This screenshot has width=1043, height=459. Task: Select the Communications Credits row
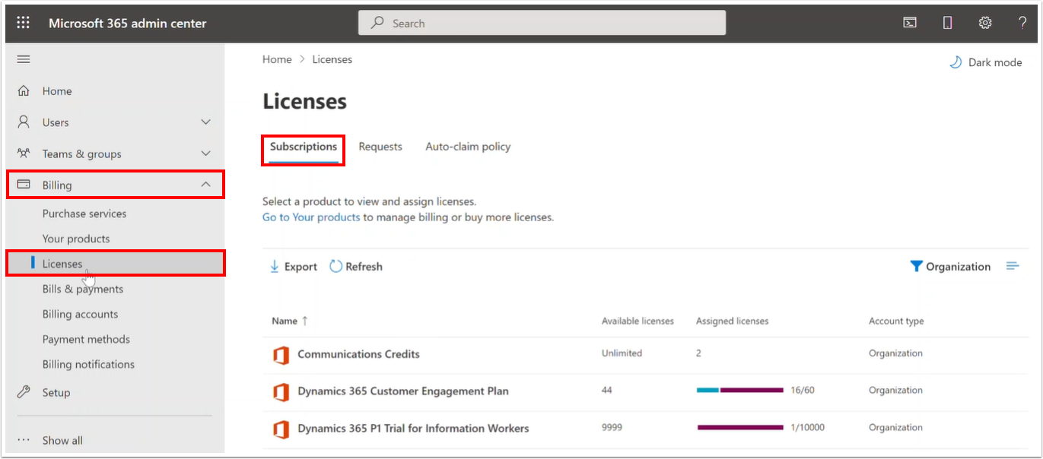tap(358, 354)
